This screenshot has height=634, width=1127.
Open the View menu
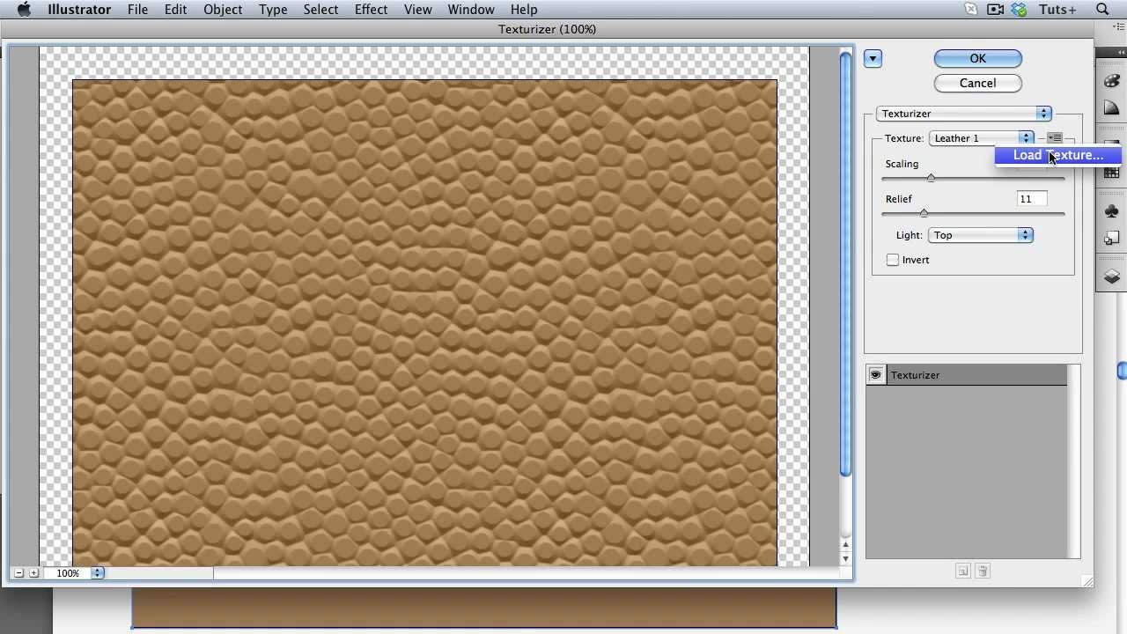pyautogui.click(x=417, y=10)
